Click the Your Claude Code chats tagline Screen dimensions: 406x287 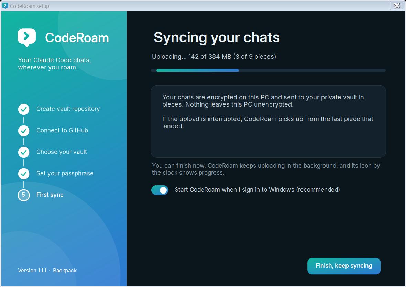click(x=54, y=64)
